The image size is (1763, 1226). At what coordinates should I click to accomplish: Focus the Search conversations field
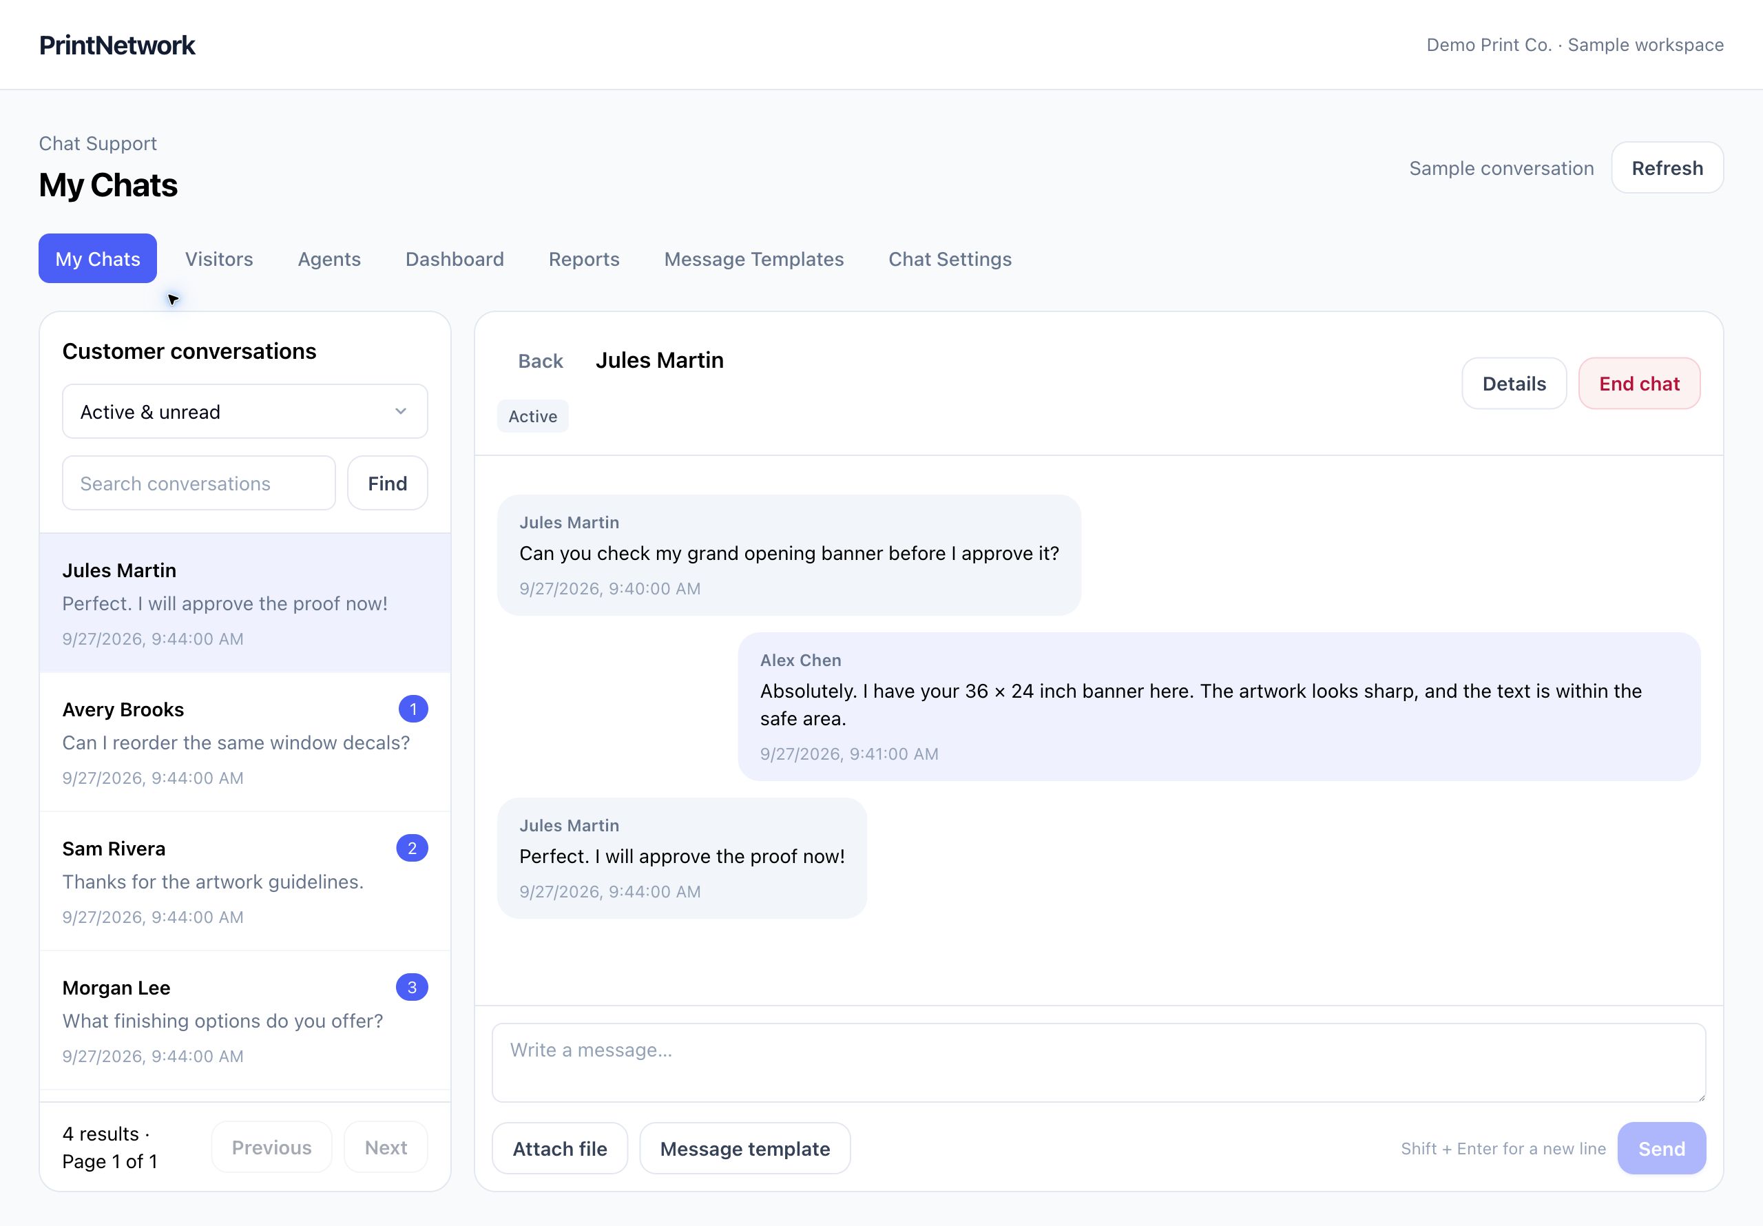tap(199, 484)
